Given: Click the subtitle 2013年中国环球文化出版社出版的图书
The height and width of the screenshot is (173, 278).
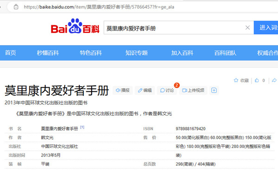Looking at the screenshot, I should coord(46,103).
